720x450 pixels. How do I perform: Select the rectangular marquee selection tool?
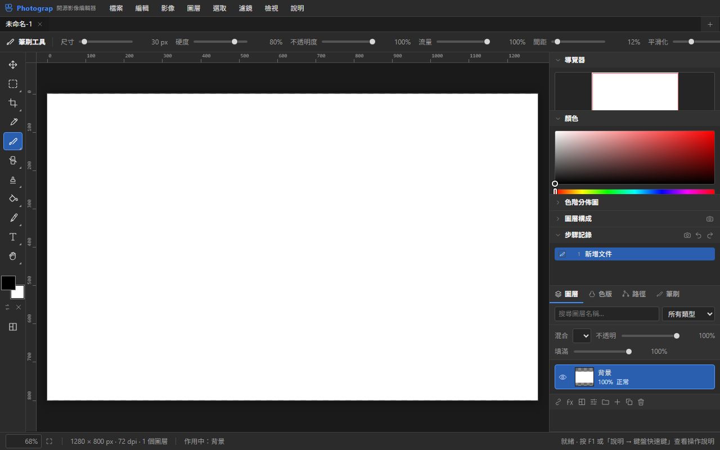coord(13,84)
